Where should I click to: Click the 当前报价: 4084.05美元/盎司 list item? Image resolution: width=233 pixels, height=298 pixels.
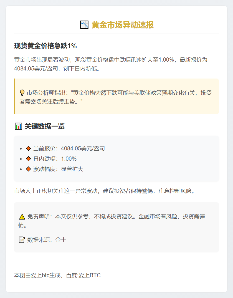point(69,148)
